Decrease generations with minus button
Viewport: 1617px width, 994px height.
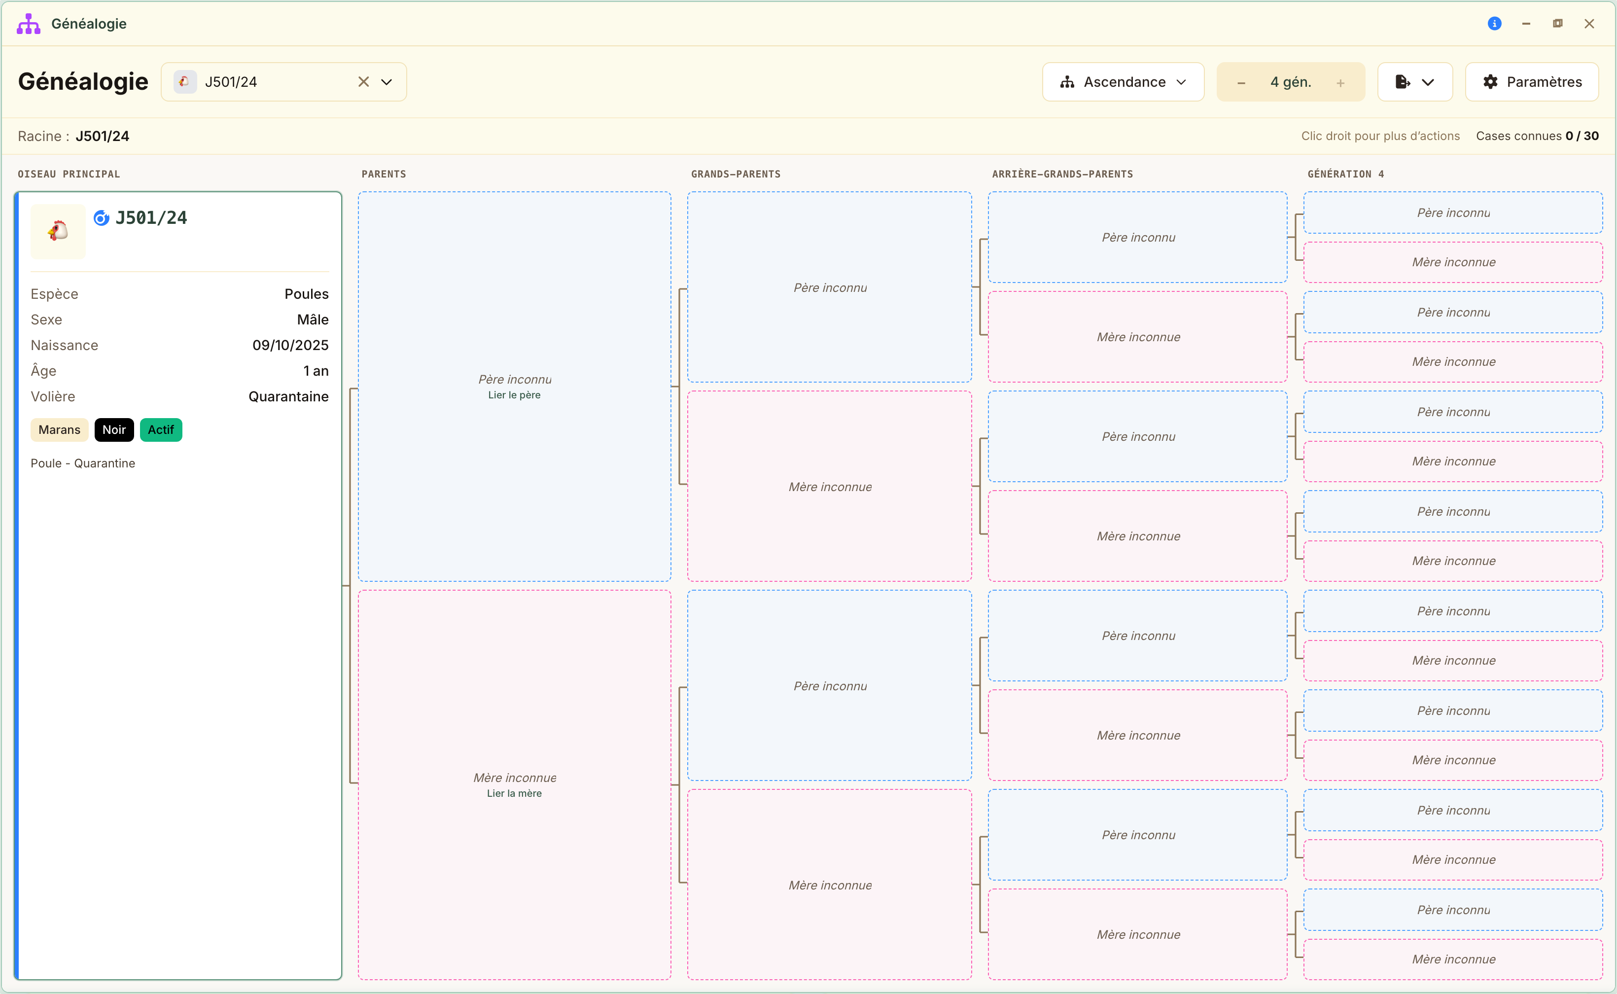(1241, 82)
